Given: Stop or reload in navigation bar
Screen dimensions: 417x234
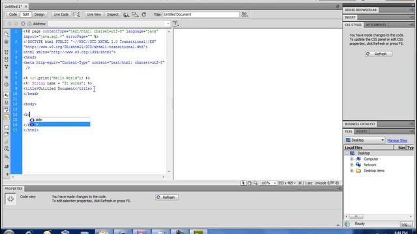Looking at the screenshot, I should click(x=23, y=24).
